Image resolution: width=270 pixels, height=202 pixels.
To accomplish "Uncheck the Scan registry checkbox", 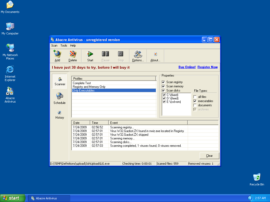I will [163, 82].
